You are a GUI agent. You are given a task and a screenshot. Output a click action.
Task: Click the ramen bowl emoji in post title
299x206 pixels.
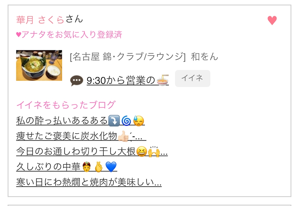[x=163, y=80]
